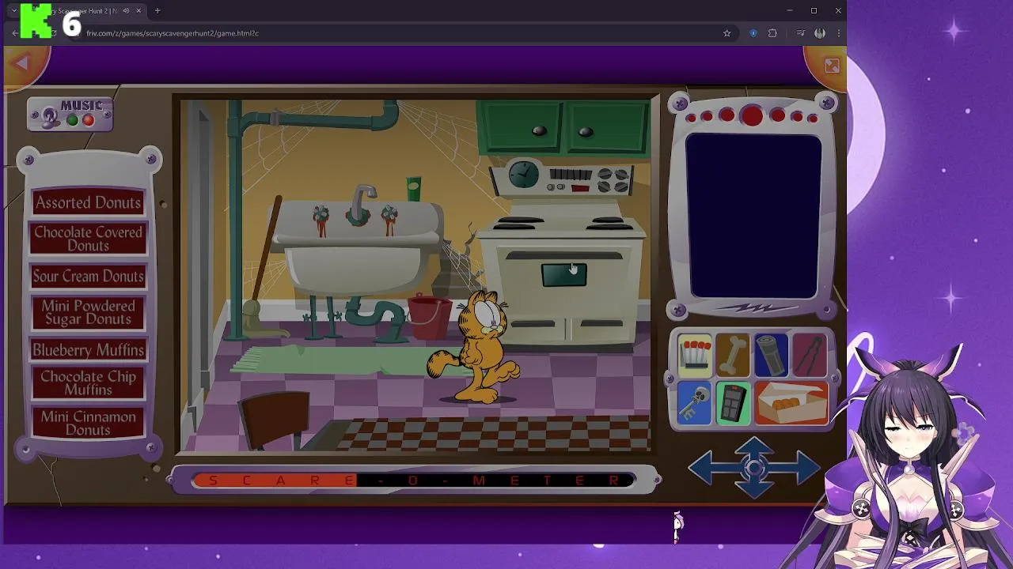This screenshot has width=1013, height=569.
Task: Click the brown chair in the foreground
Action: pos(275,419)
